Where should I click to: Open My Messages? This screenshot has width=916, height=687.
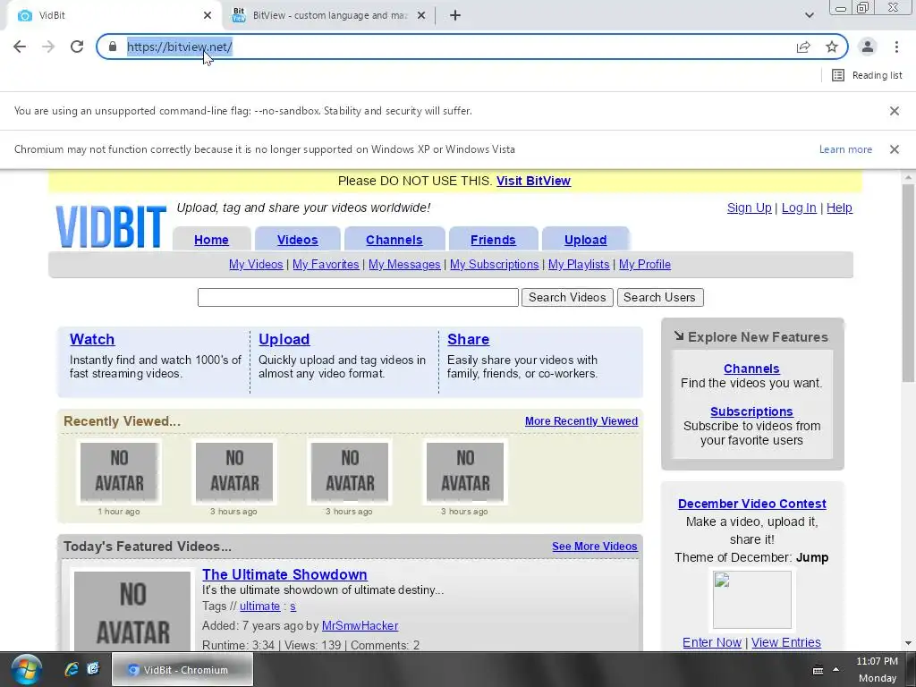pyautogui.click(x=404, y=265)
